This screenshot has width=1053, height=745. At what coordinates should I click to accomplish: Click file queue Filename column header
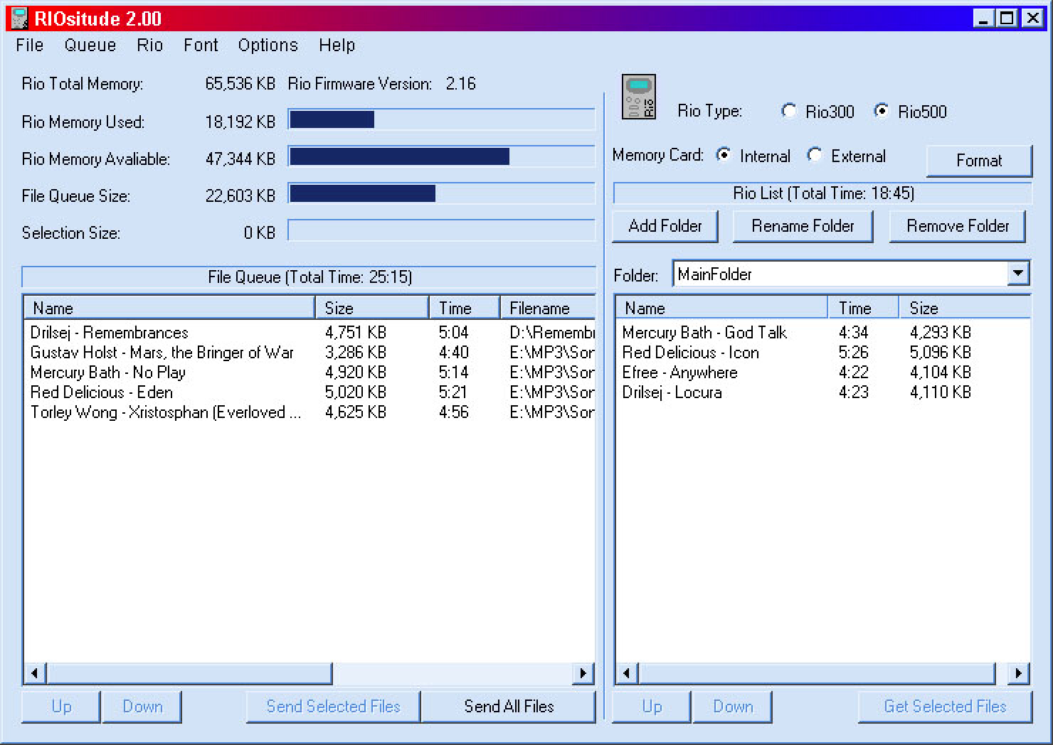pyautogui.click(x=548, y=308)
